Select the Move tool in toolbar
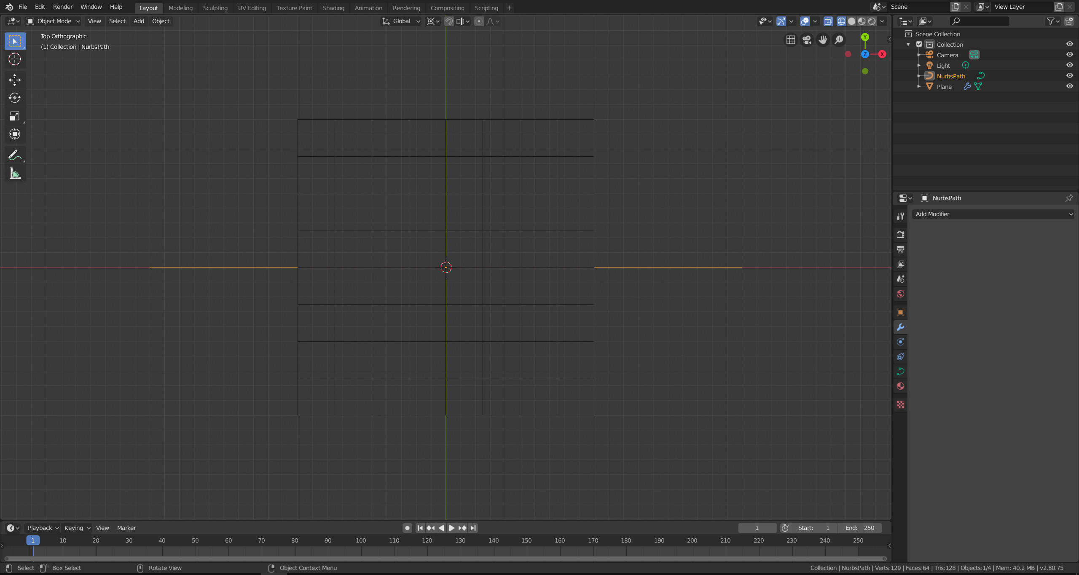1079x575 pixels. (15, 79)
